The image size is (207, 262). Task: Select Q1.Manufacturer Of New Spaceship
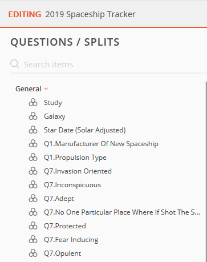point(101,144)
